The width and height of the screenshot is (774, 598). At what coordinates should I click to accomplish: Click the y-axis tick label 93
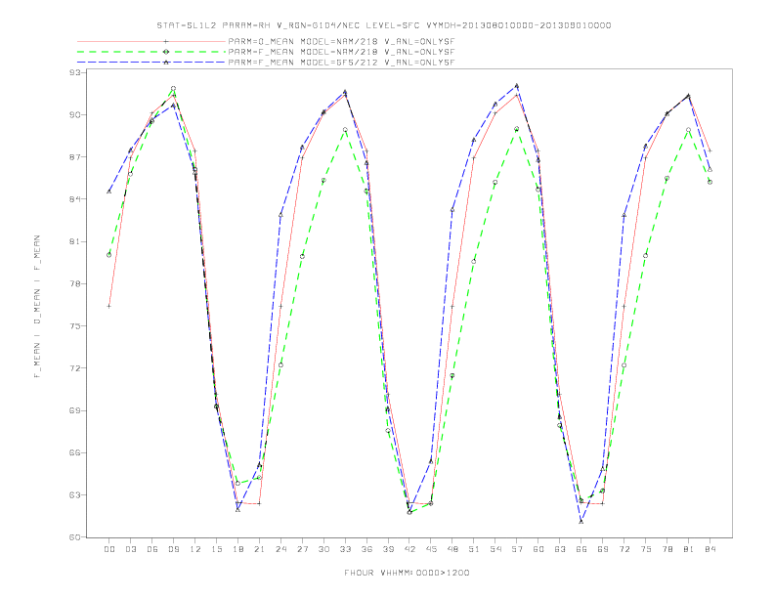click(76, 72)
